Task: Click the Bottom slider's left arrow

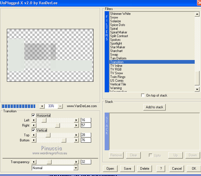Action: pyautogui.click(x=34, y=140)
